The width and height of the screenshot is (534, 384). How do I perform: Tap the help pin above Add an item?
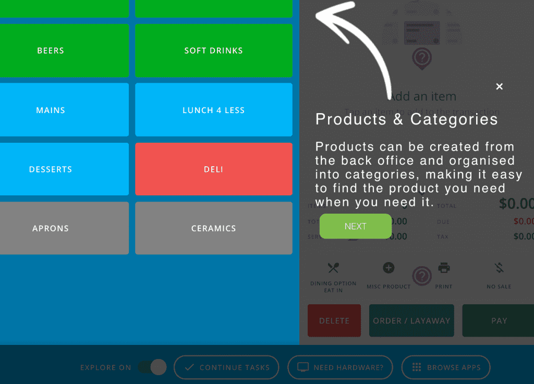[421, 59]
